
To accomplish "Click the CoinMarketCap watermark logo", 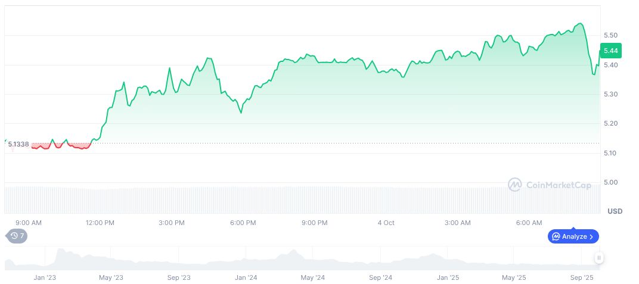I will [515, 185].
